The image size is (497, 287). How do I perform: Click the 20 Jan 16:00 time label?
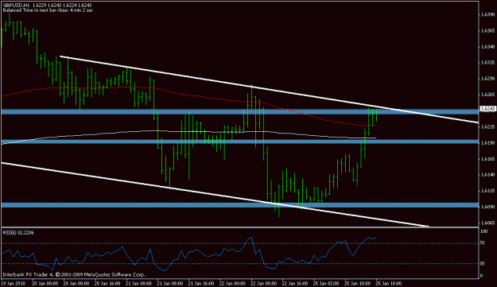(108, 283)
